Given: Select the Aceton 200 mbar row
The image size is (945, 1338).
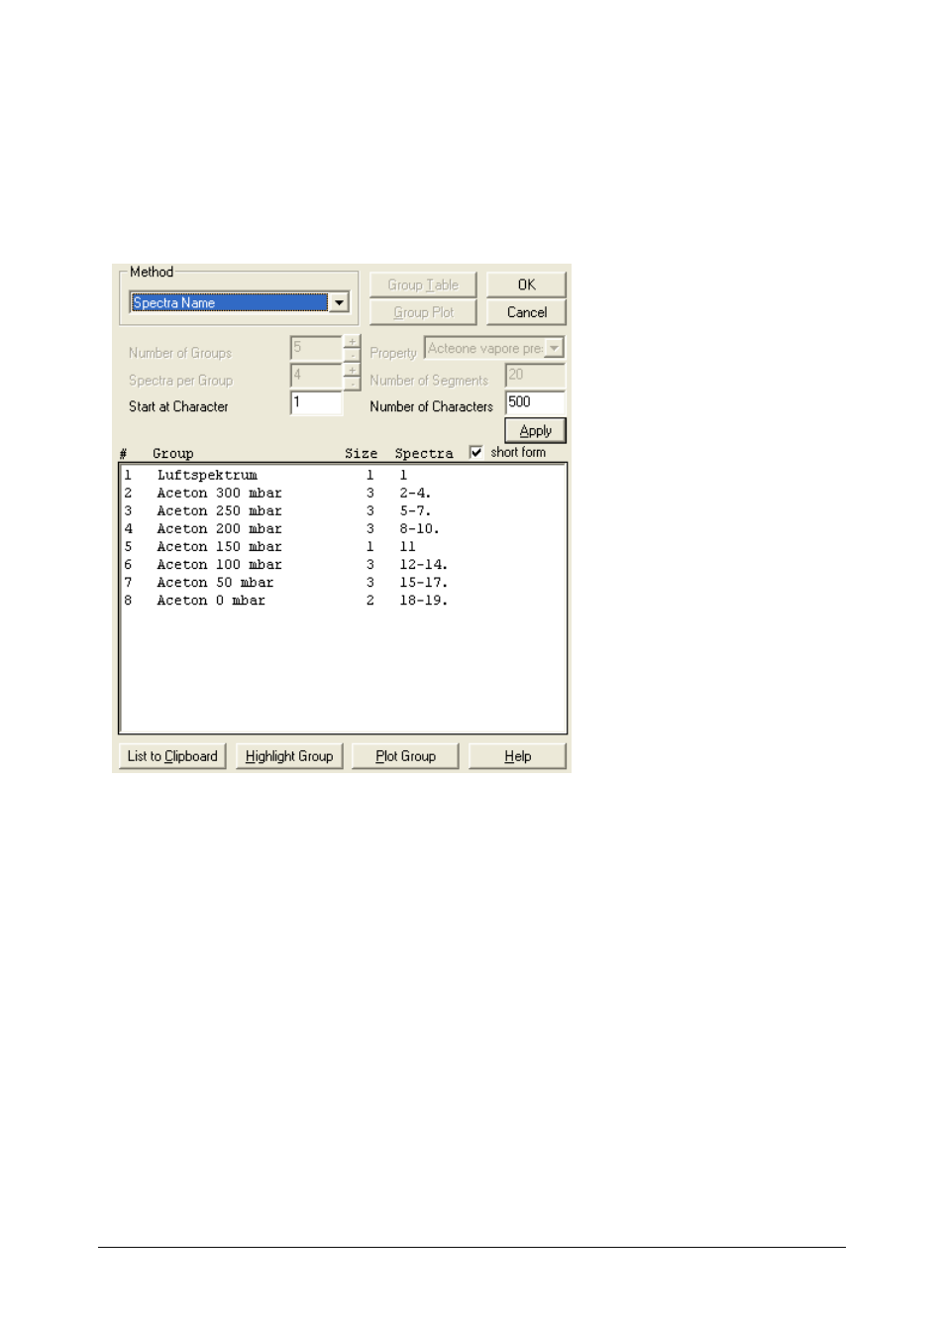Looking at the screenshot, I should (342, 529).
